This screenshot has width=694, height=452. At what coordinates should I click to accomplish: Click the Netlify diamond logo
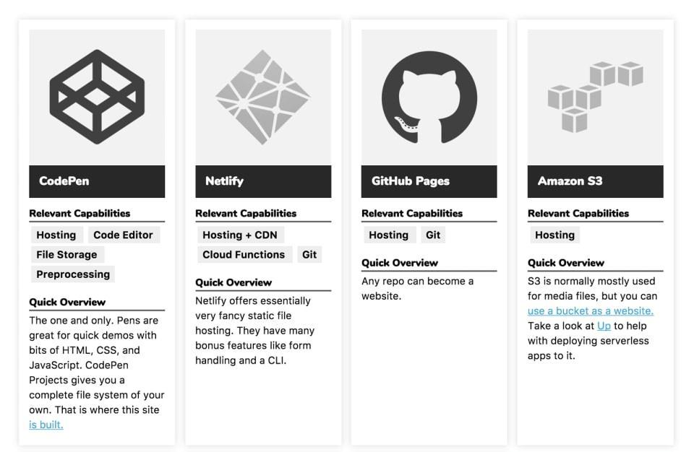click(x=262, y=96)
